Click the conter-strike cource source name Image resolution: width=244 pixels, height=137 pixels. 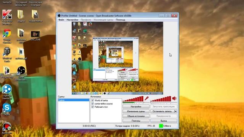click(103, 104)
